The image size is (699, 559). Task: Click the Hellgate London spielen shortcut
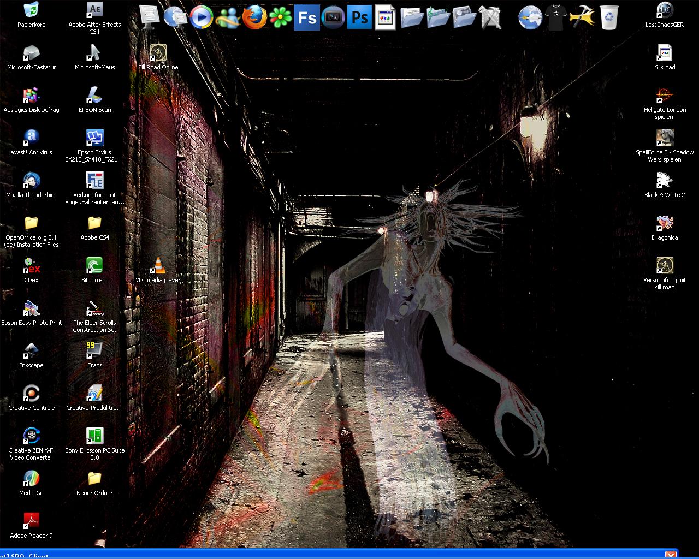[665, 96]
